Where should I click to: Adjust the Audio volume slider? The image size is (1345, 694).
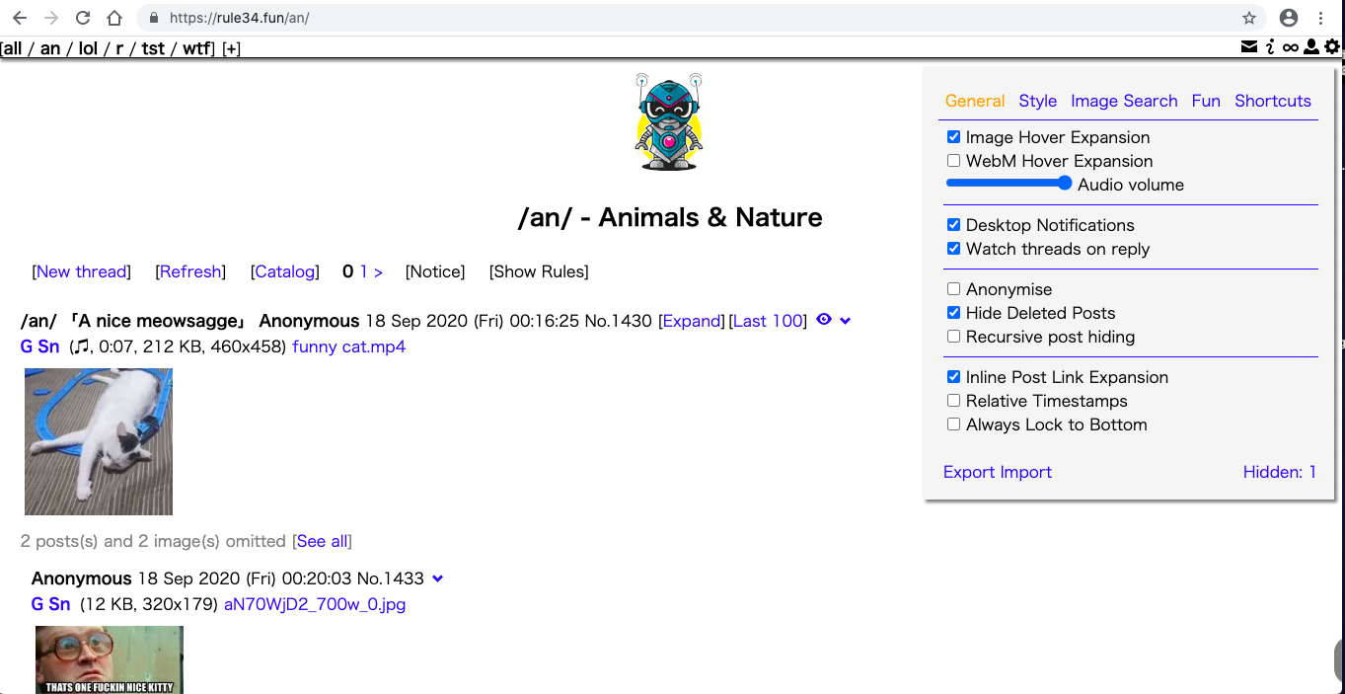point(1065,184)
